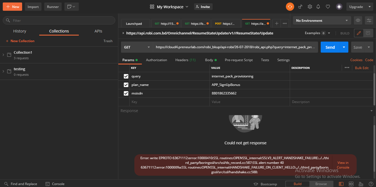
Task: Open the help question mark icon
Action: [x=371, y=184]
